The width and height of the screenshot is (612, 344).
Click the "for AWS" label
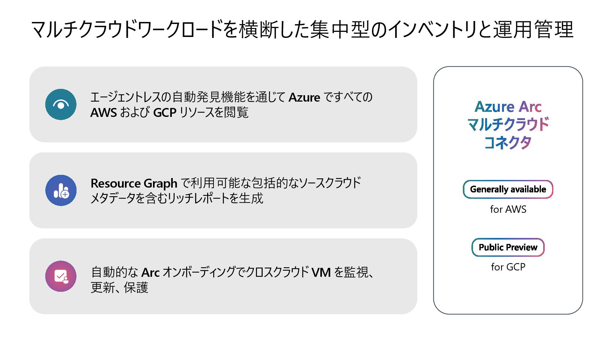[x=508, y=209]
